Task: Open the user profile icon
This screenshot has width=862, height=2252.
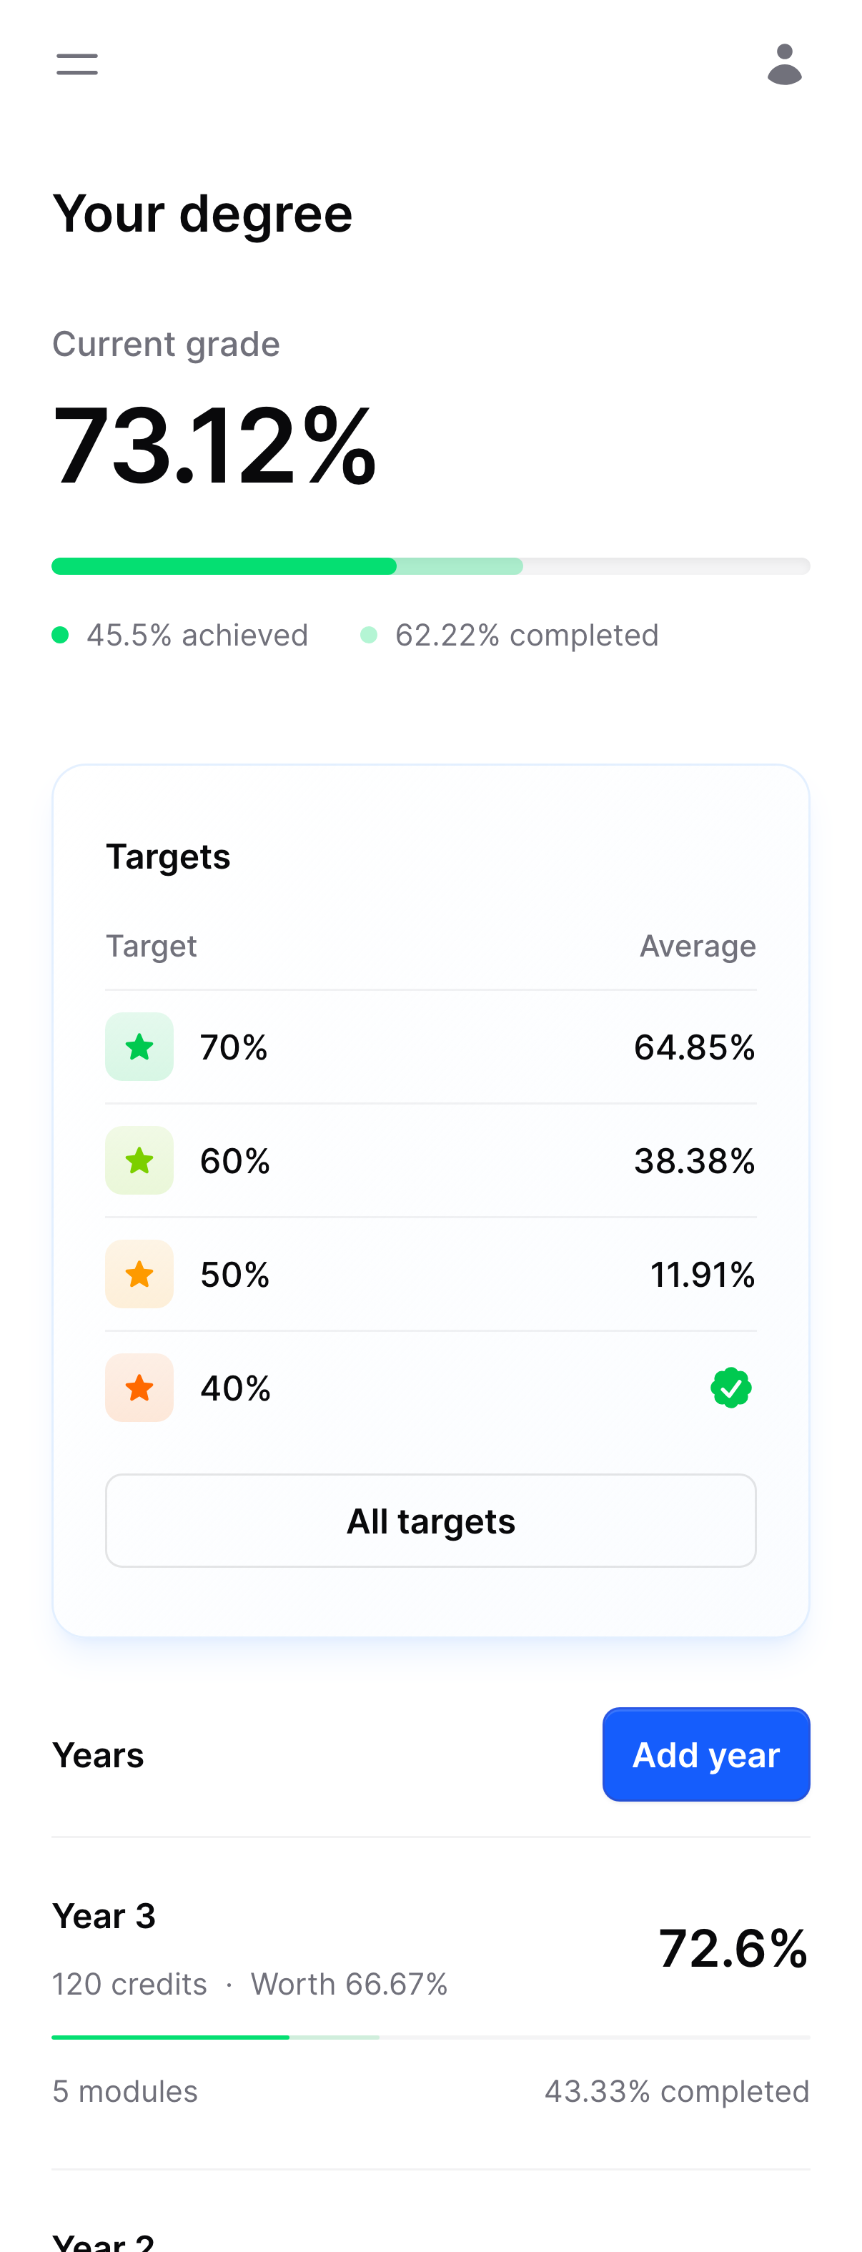Action: pos(785,64)
